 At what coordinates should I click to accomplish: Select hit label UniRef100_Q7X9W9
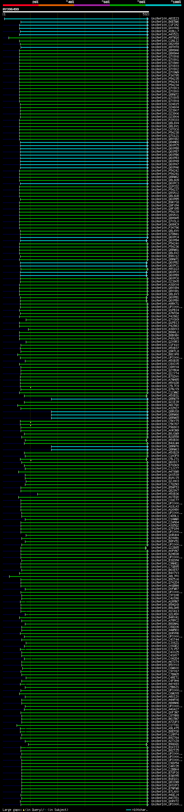165,73
